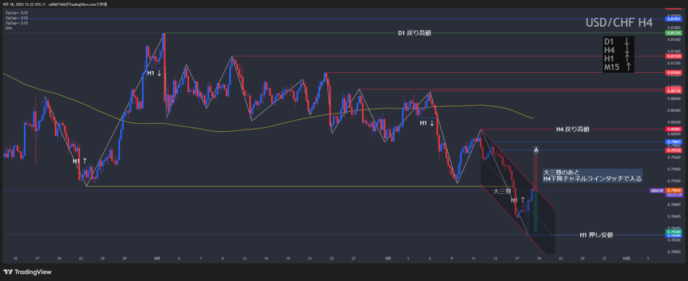Click the orange 0.79044 current price label
The image size is (688, 281).
(674, 190)
